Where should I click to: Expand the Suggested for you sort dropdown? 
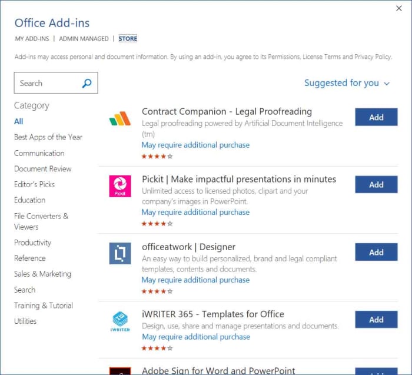pyautogui.click(x=347, y=83)
